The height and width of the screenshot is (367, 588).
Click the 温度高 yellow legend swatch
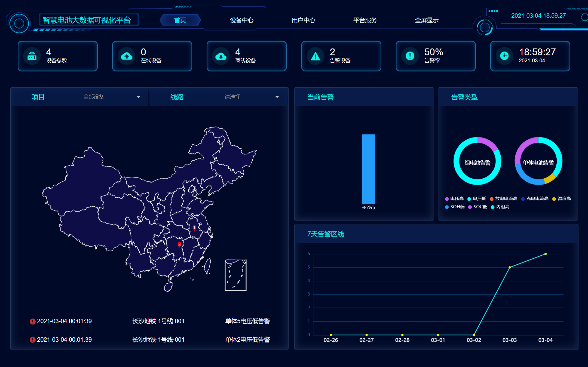point(554,199)
